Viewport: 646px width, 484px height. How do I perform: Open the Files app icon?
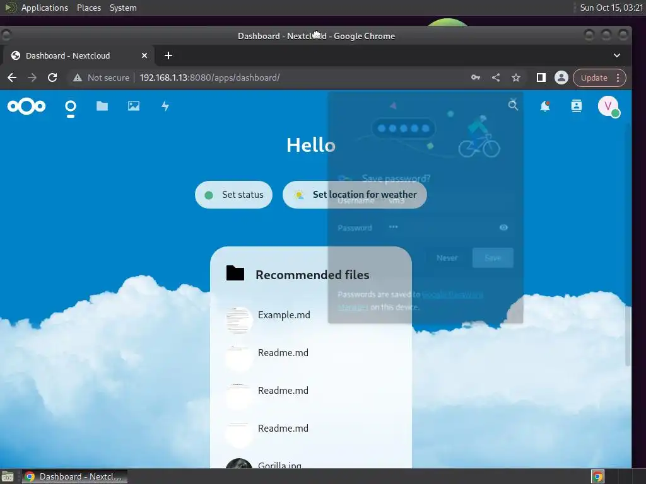(x=102, y=106)
